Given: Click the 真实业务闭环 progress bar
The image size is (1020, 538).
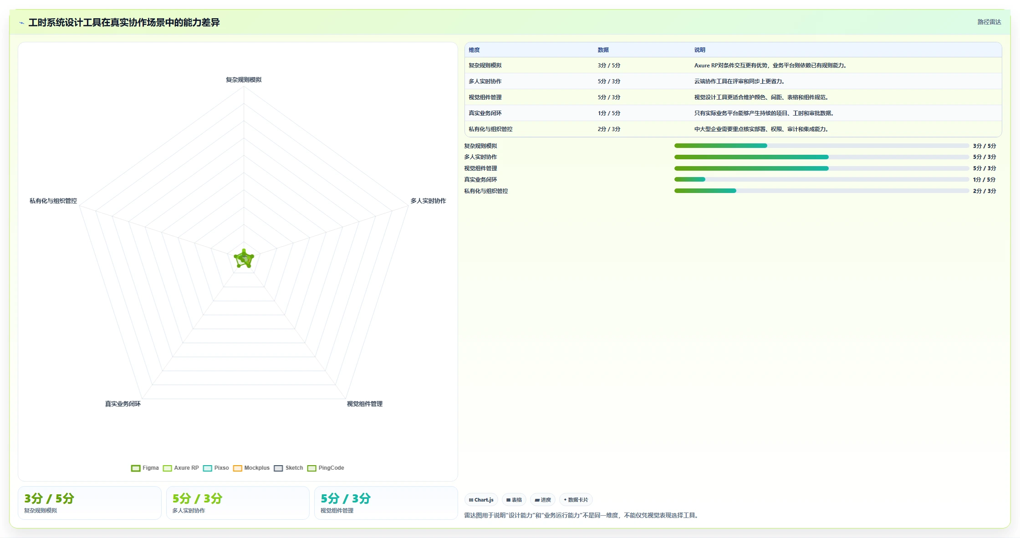Looking at the screenshot, I should pos(821,179).
